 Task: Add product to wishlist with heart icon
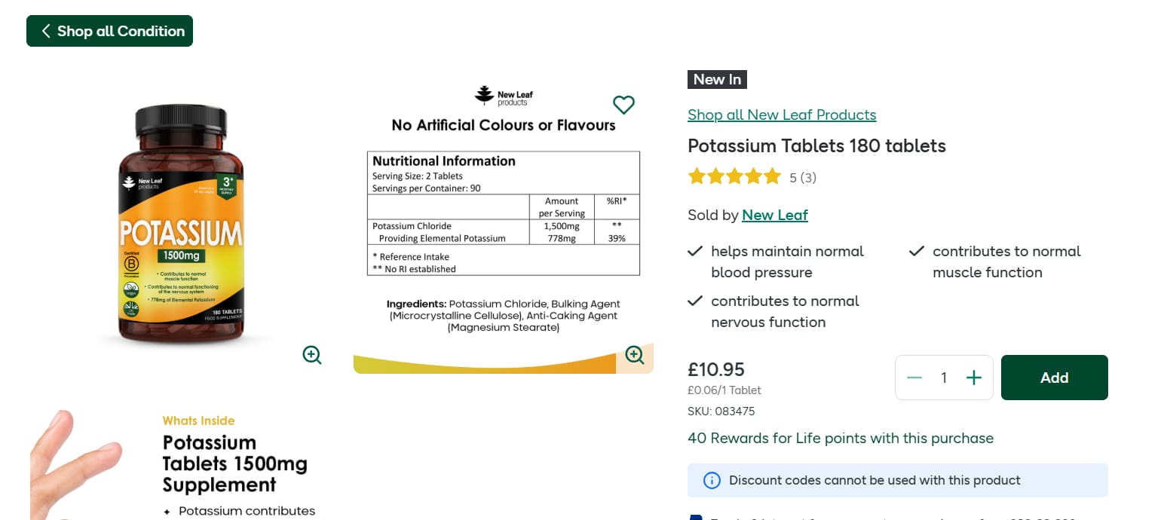[623, 105]
